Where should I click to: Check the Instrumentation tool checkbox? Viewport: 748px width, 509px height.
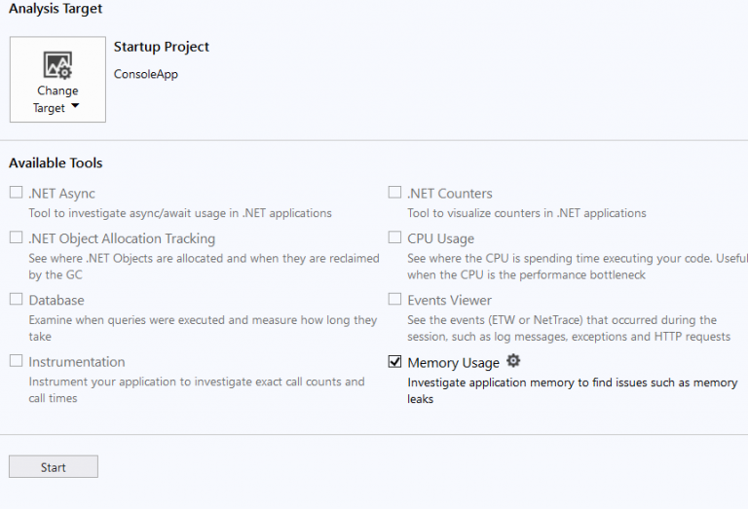pos(16,361)
